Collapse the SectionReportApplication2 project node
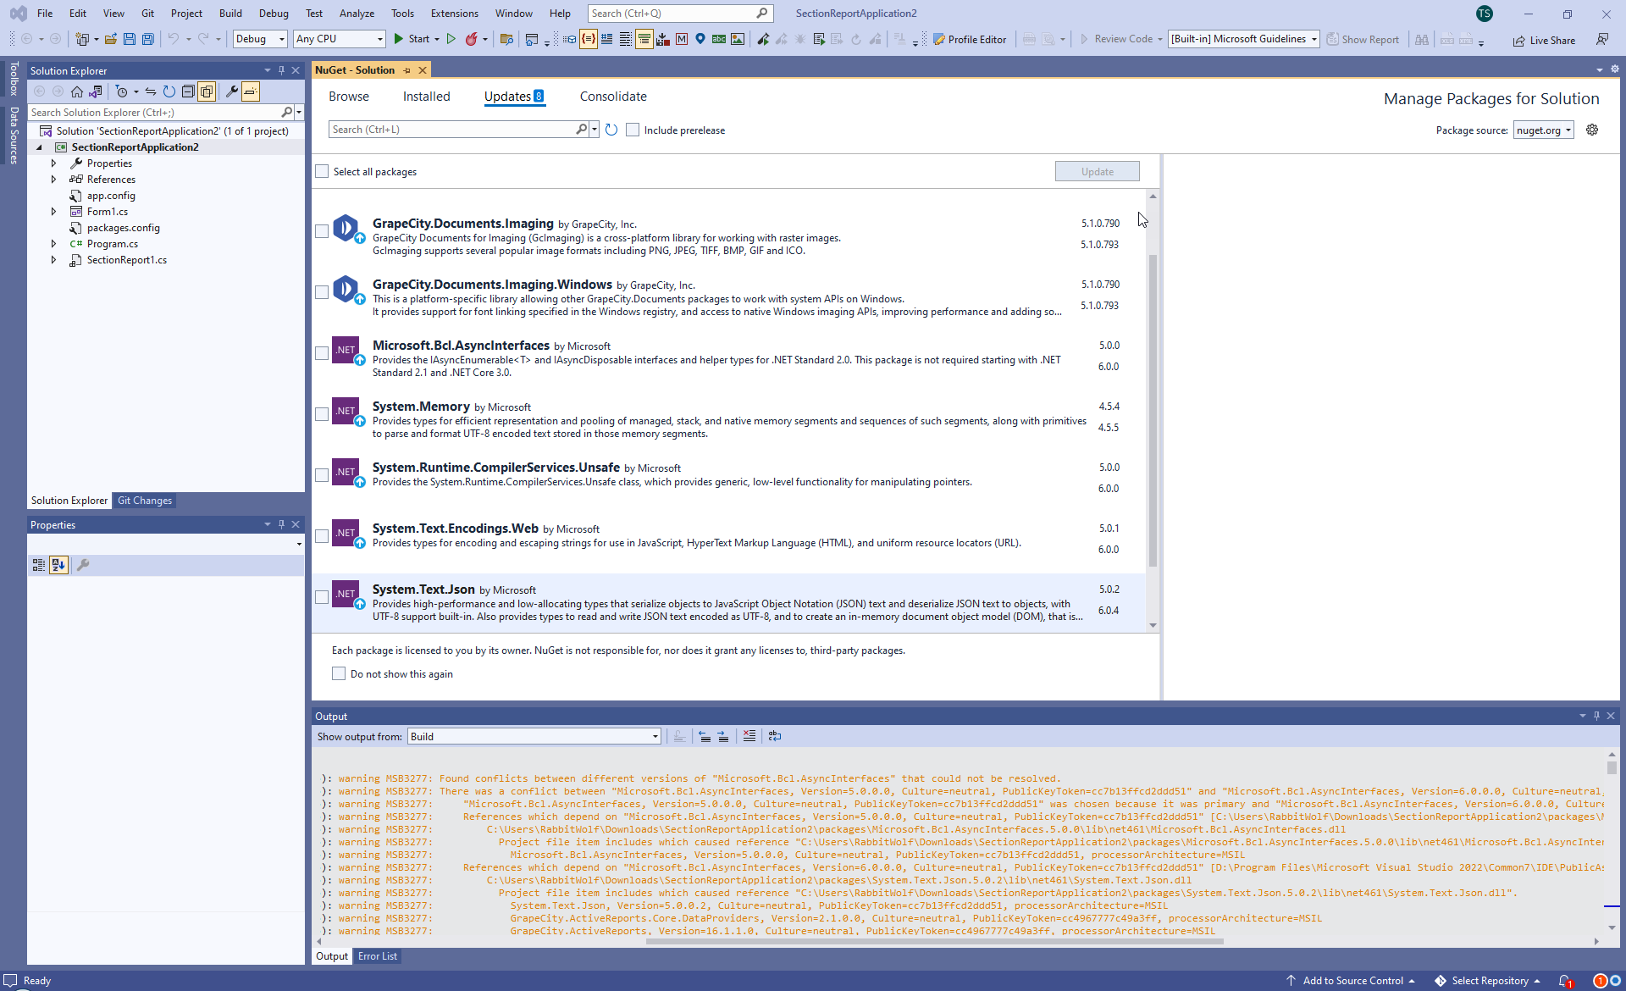This screenshot has height=991, width=1626. (x=39, y=147)
